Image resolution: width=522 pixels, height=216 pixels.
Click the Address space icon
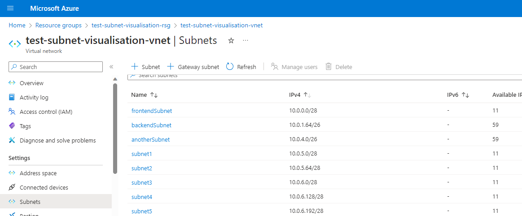coord(12,173)
